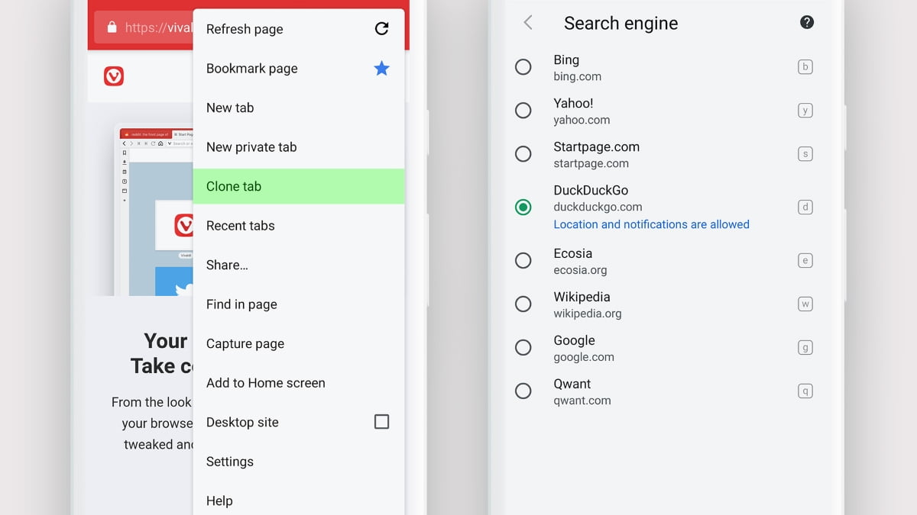Open Settings from the menu
The width and height of the screenshot is (917, 515).
click(230, 461)
